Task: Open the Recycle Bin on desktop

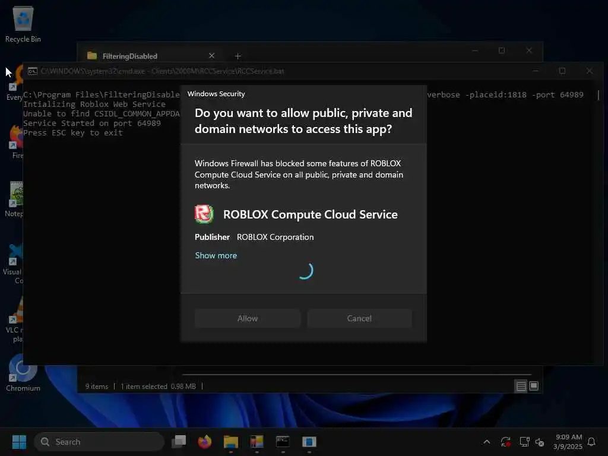Action: pos(23,24)
